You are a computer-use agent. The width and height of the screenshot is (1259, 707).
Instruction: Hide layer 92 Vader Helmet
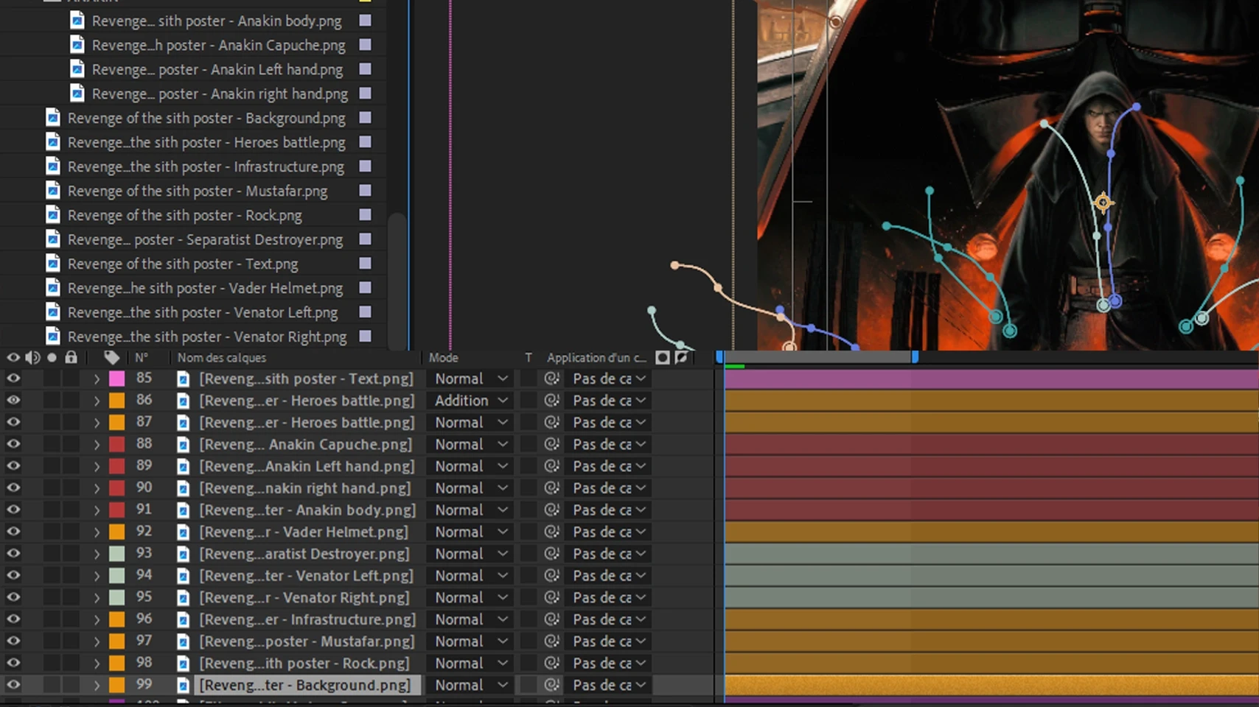tap(13, 532)
